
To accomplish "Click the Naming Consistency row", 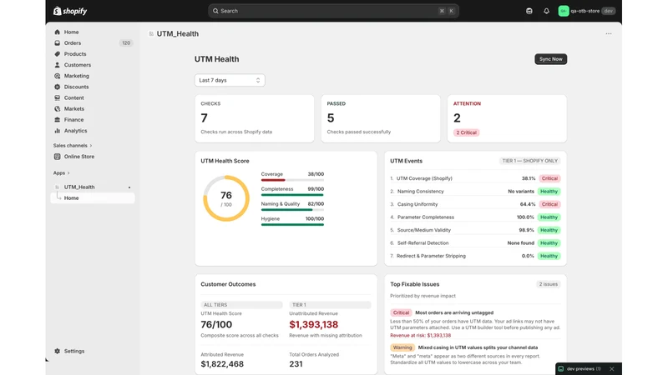I will click(x=475, y=192).
